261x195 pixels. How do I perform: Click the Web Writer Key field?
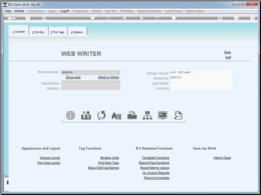coord(91,73)
